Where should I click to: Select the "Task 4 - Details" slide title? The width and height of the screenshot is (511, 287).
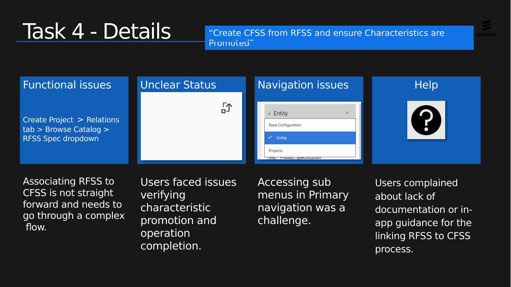click(97, 31)
